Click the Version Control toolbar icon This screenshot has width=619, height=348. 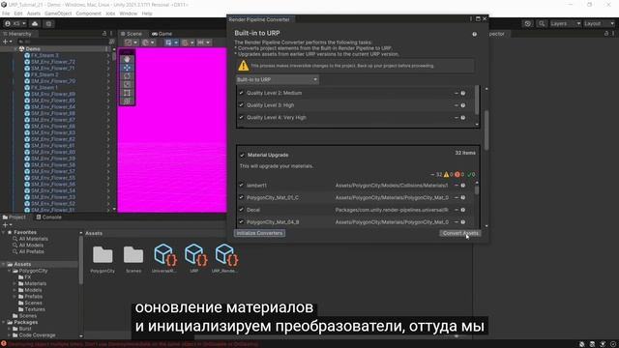pyautogui.click(x=48, y=23)
